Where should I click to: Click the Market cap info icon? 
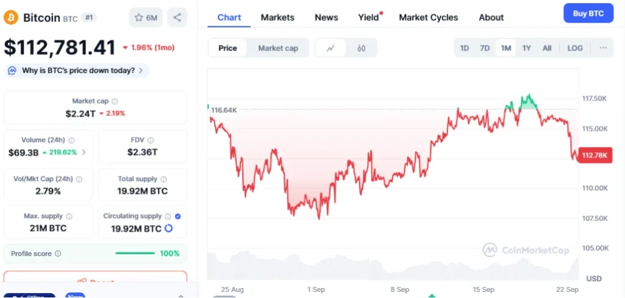pyautogui.click(x=115, y=101)
